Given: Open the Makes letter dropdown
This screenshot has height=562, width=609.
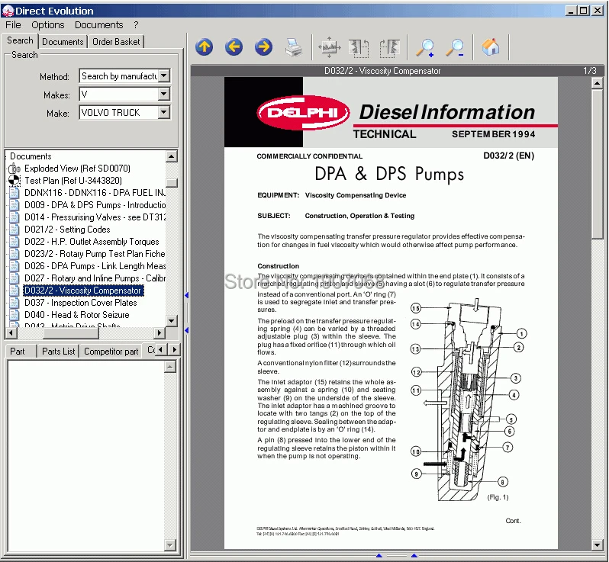Looking at the screenshot, I should [164, 94].
